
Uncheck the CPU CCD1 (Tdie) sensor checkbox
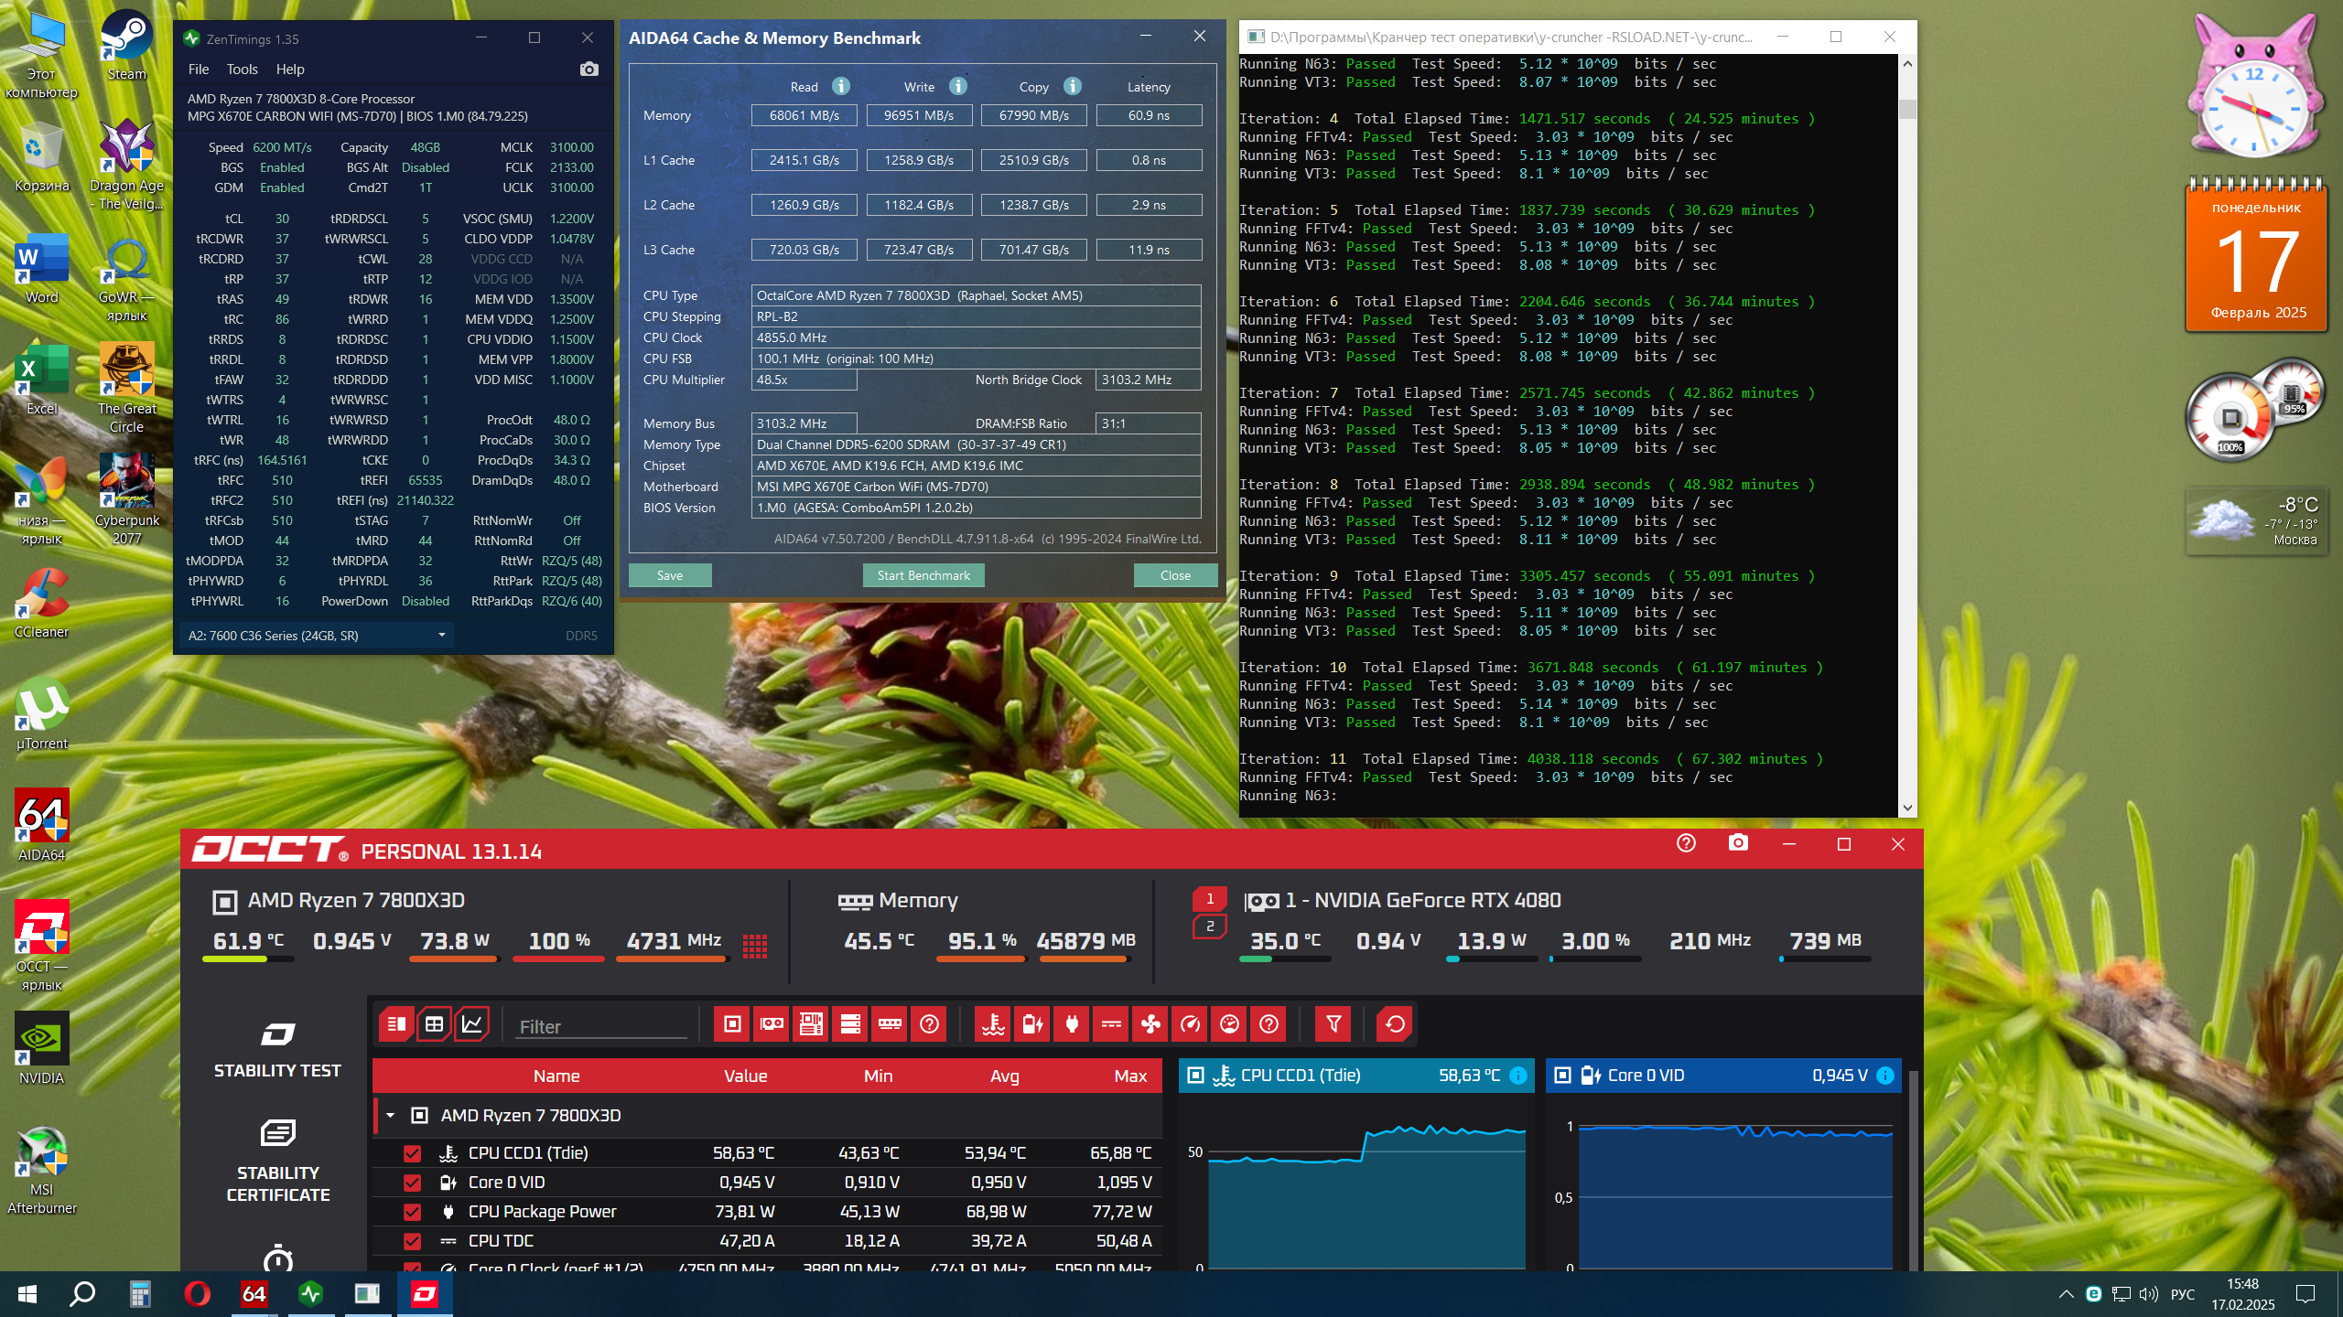pos(412,1153)
